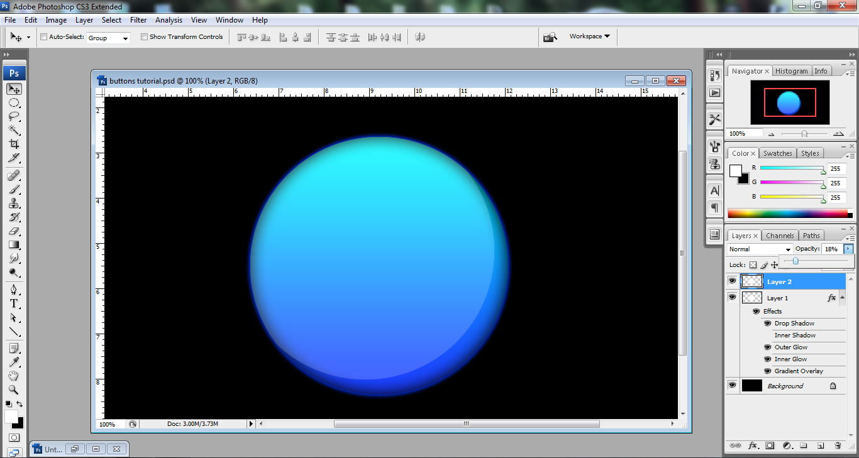Open the Filter menu
This screenshot has height=458, width=859.
click(138, 19)
